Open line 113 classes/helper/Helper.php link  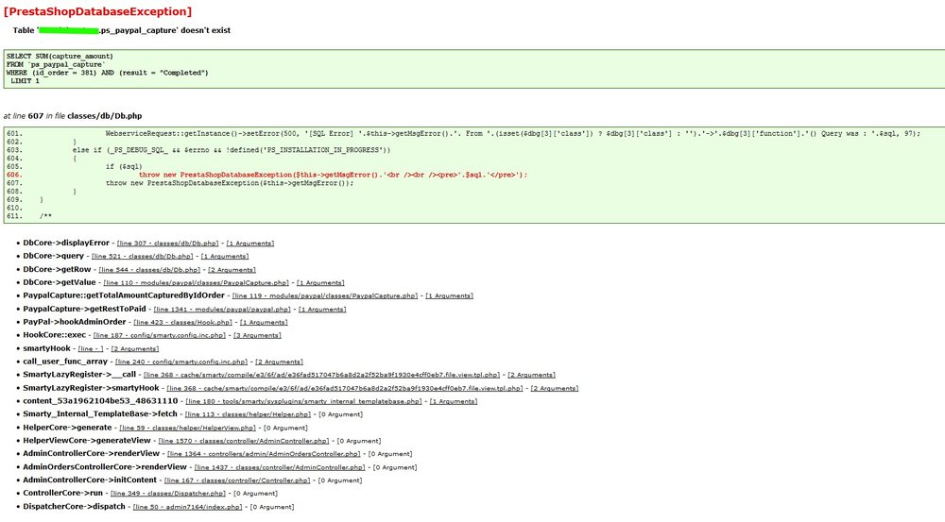[248, 414]
